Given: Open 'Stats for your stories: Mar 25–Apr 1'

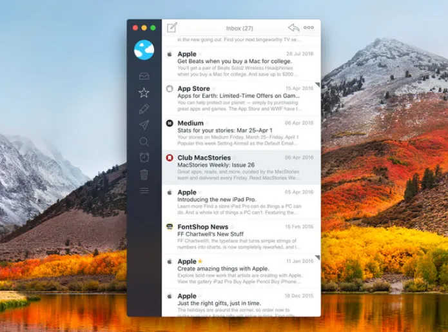Looking at the screenshot, I should (x=241, y=133).
